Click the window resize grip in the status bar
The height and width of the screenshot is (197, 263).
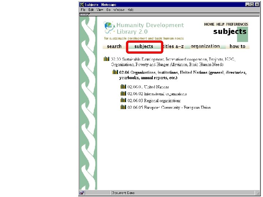pos(258,193)
